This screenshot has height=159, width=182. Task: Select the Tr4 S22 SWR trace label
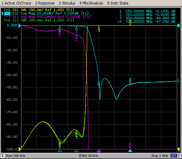[39, 20]
